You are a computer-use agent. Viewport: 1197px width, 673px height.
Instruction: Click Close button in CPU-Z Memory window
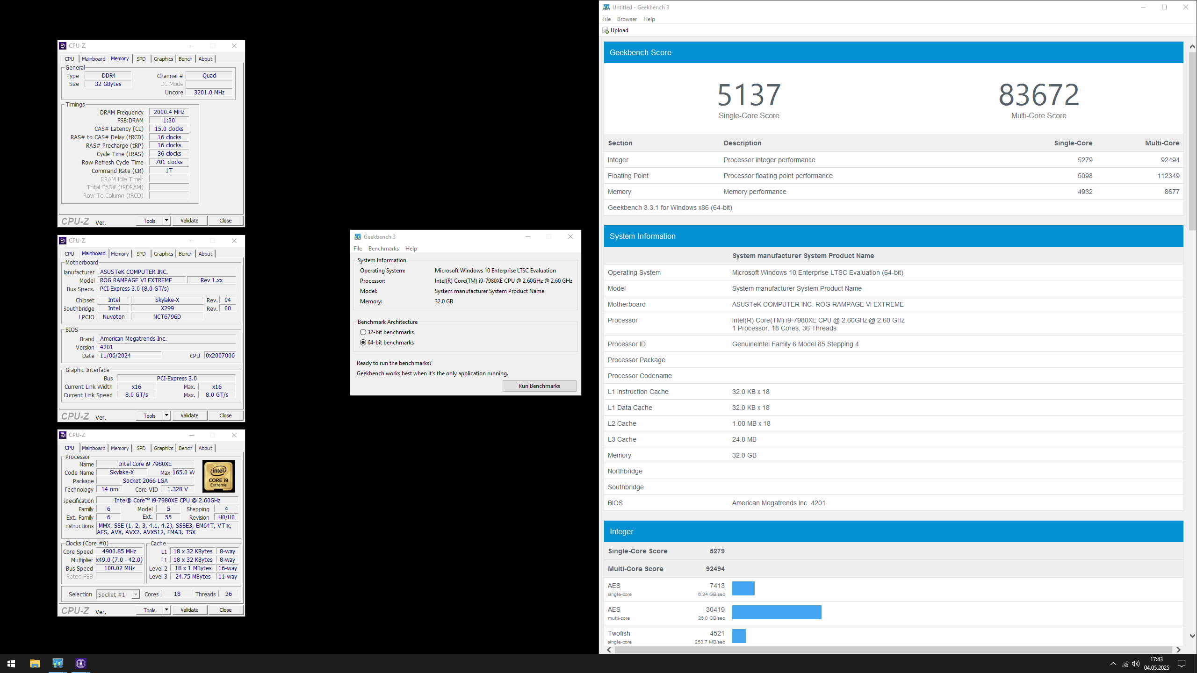coord(225,221)
